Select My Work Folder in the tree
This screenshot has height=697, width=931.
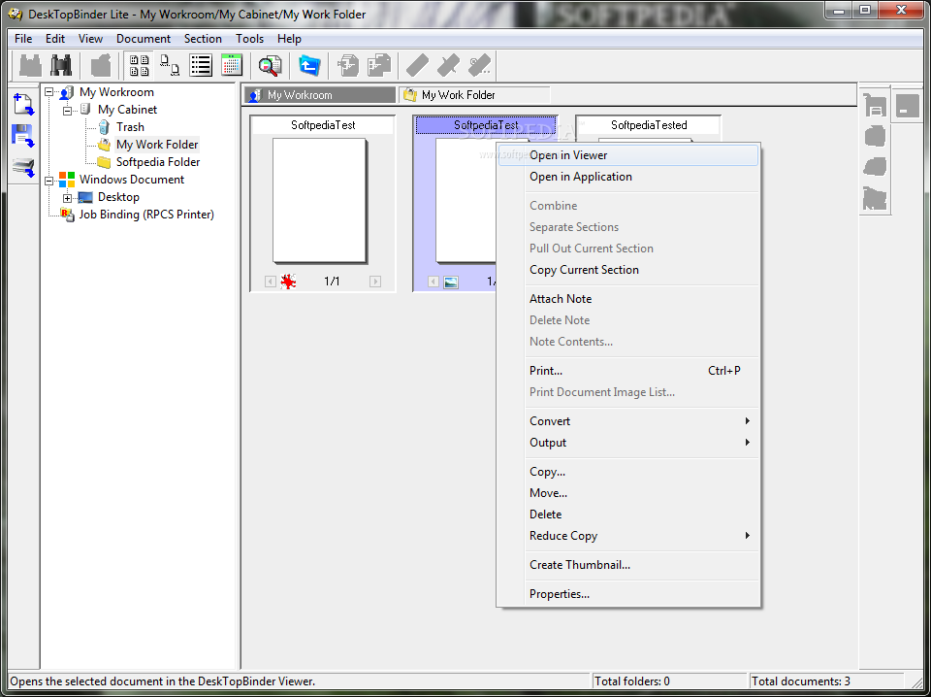157,145
